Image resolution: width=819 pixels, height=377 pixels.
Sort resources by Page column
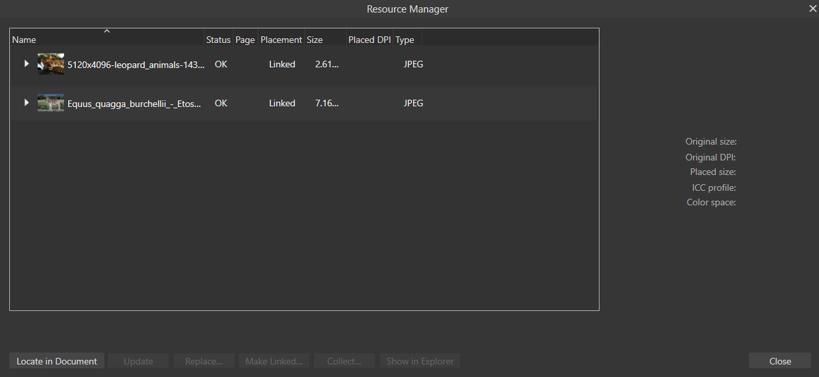click(x=245, y=40)
